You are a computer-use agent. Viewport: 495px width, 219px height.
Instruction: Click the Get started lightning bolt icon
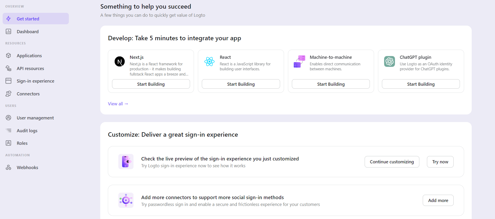tap(8, 19)
